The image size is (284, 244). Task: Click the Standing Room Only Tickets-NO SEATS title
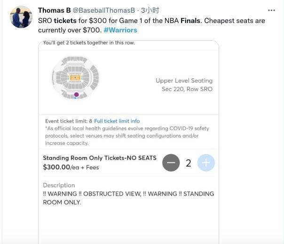tap(100, 158)
